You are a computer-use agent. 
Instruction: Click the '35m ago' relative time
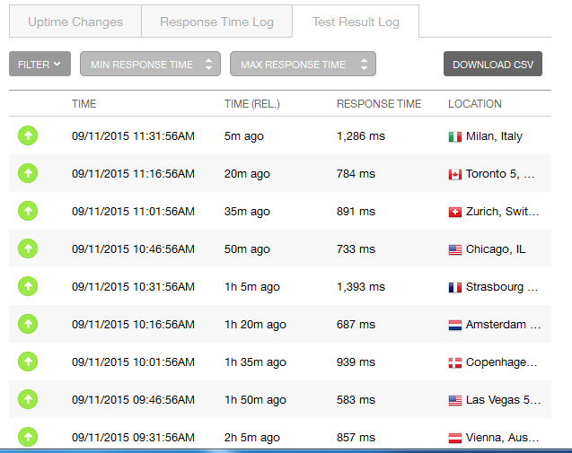247,212
